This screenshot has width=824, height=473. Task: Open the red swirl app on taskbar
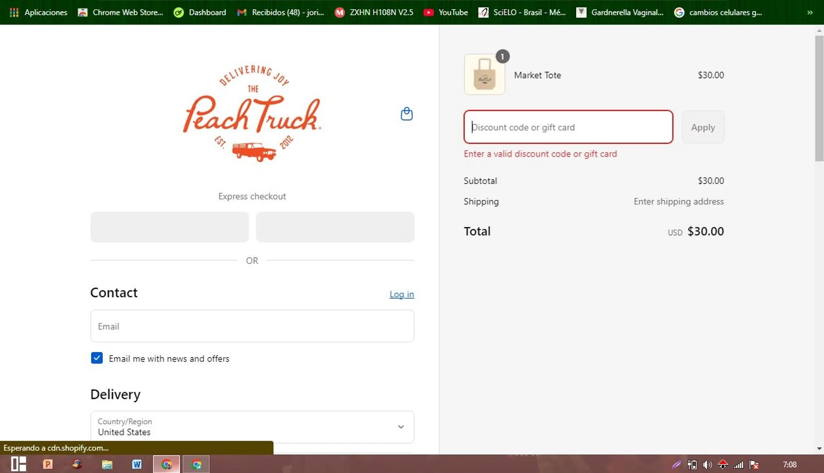77,464
